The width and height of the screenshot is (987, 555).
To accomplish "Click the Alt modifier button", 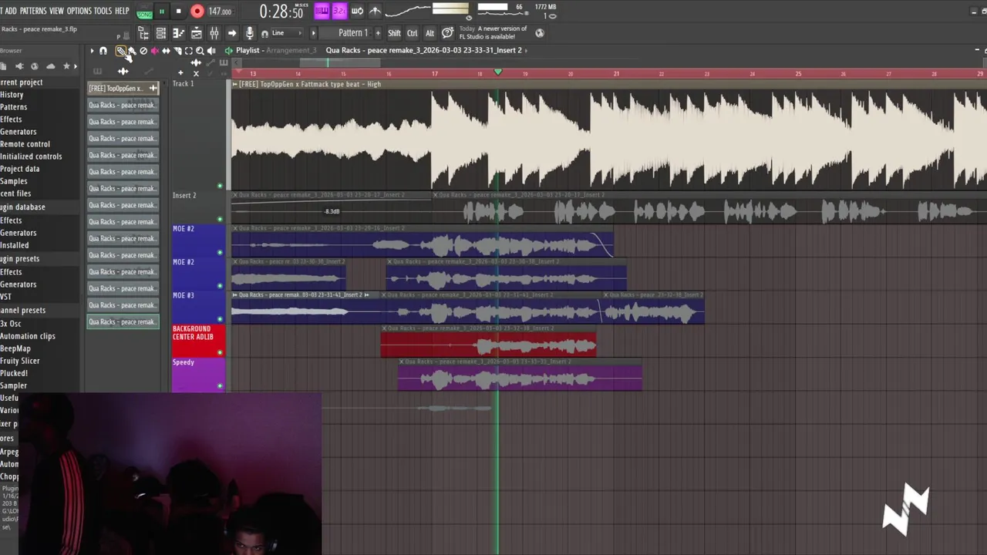I will point(429,33).
